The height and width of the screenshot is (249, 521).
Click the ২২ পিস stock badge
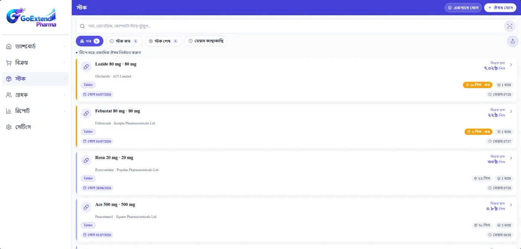click(482, 179)
